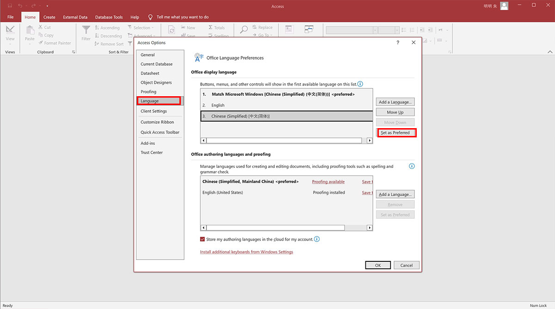Image resolution: width=555 pixels, height=309 pixels.
Task: Click the Undo arrow in the title bar
Action: pyautogui.click(x=20, y=6)
